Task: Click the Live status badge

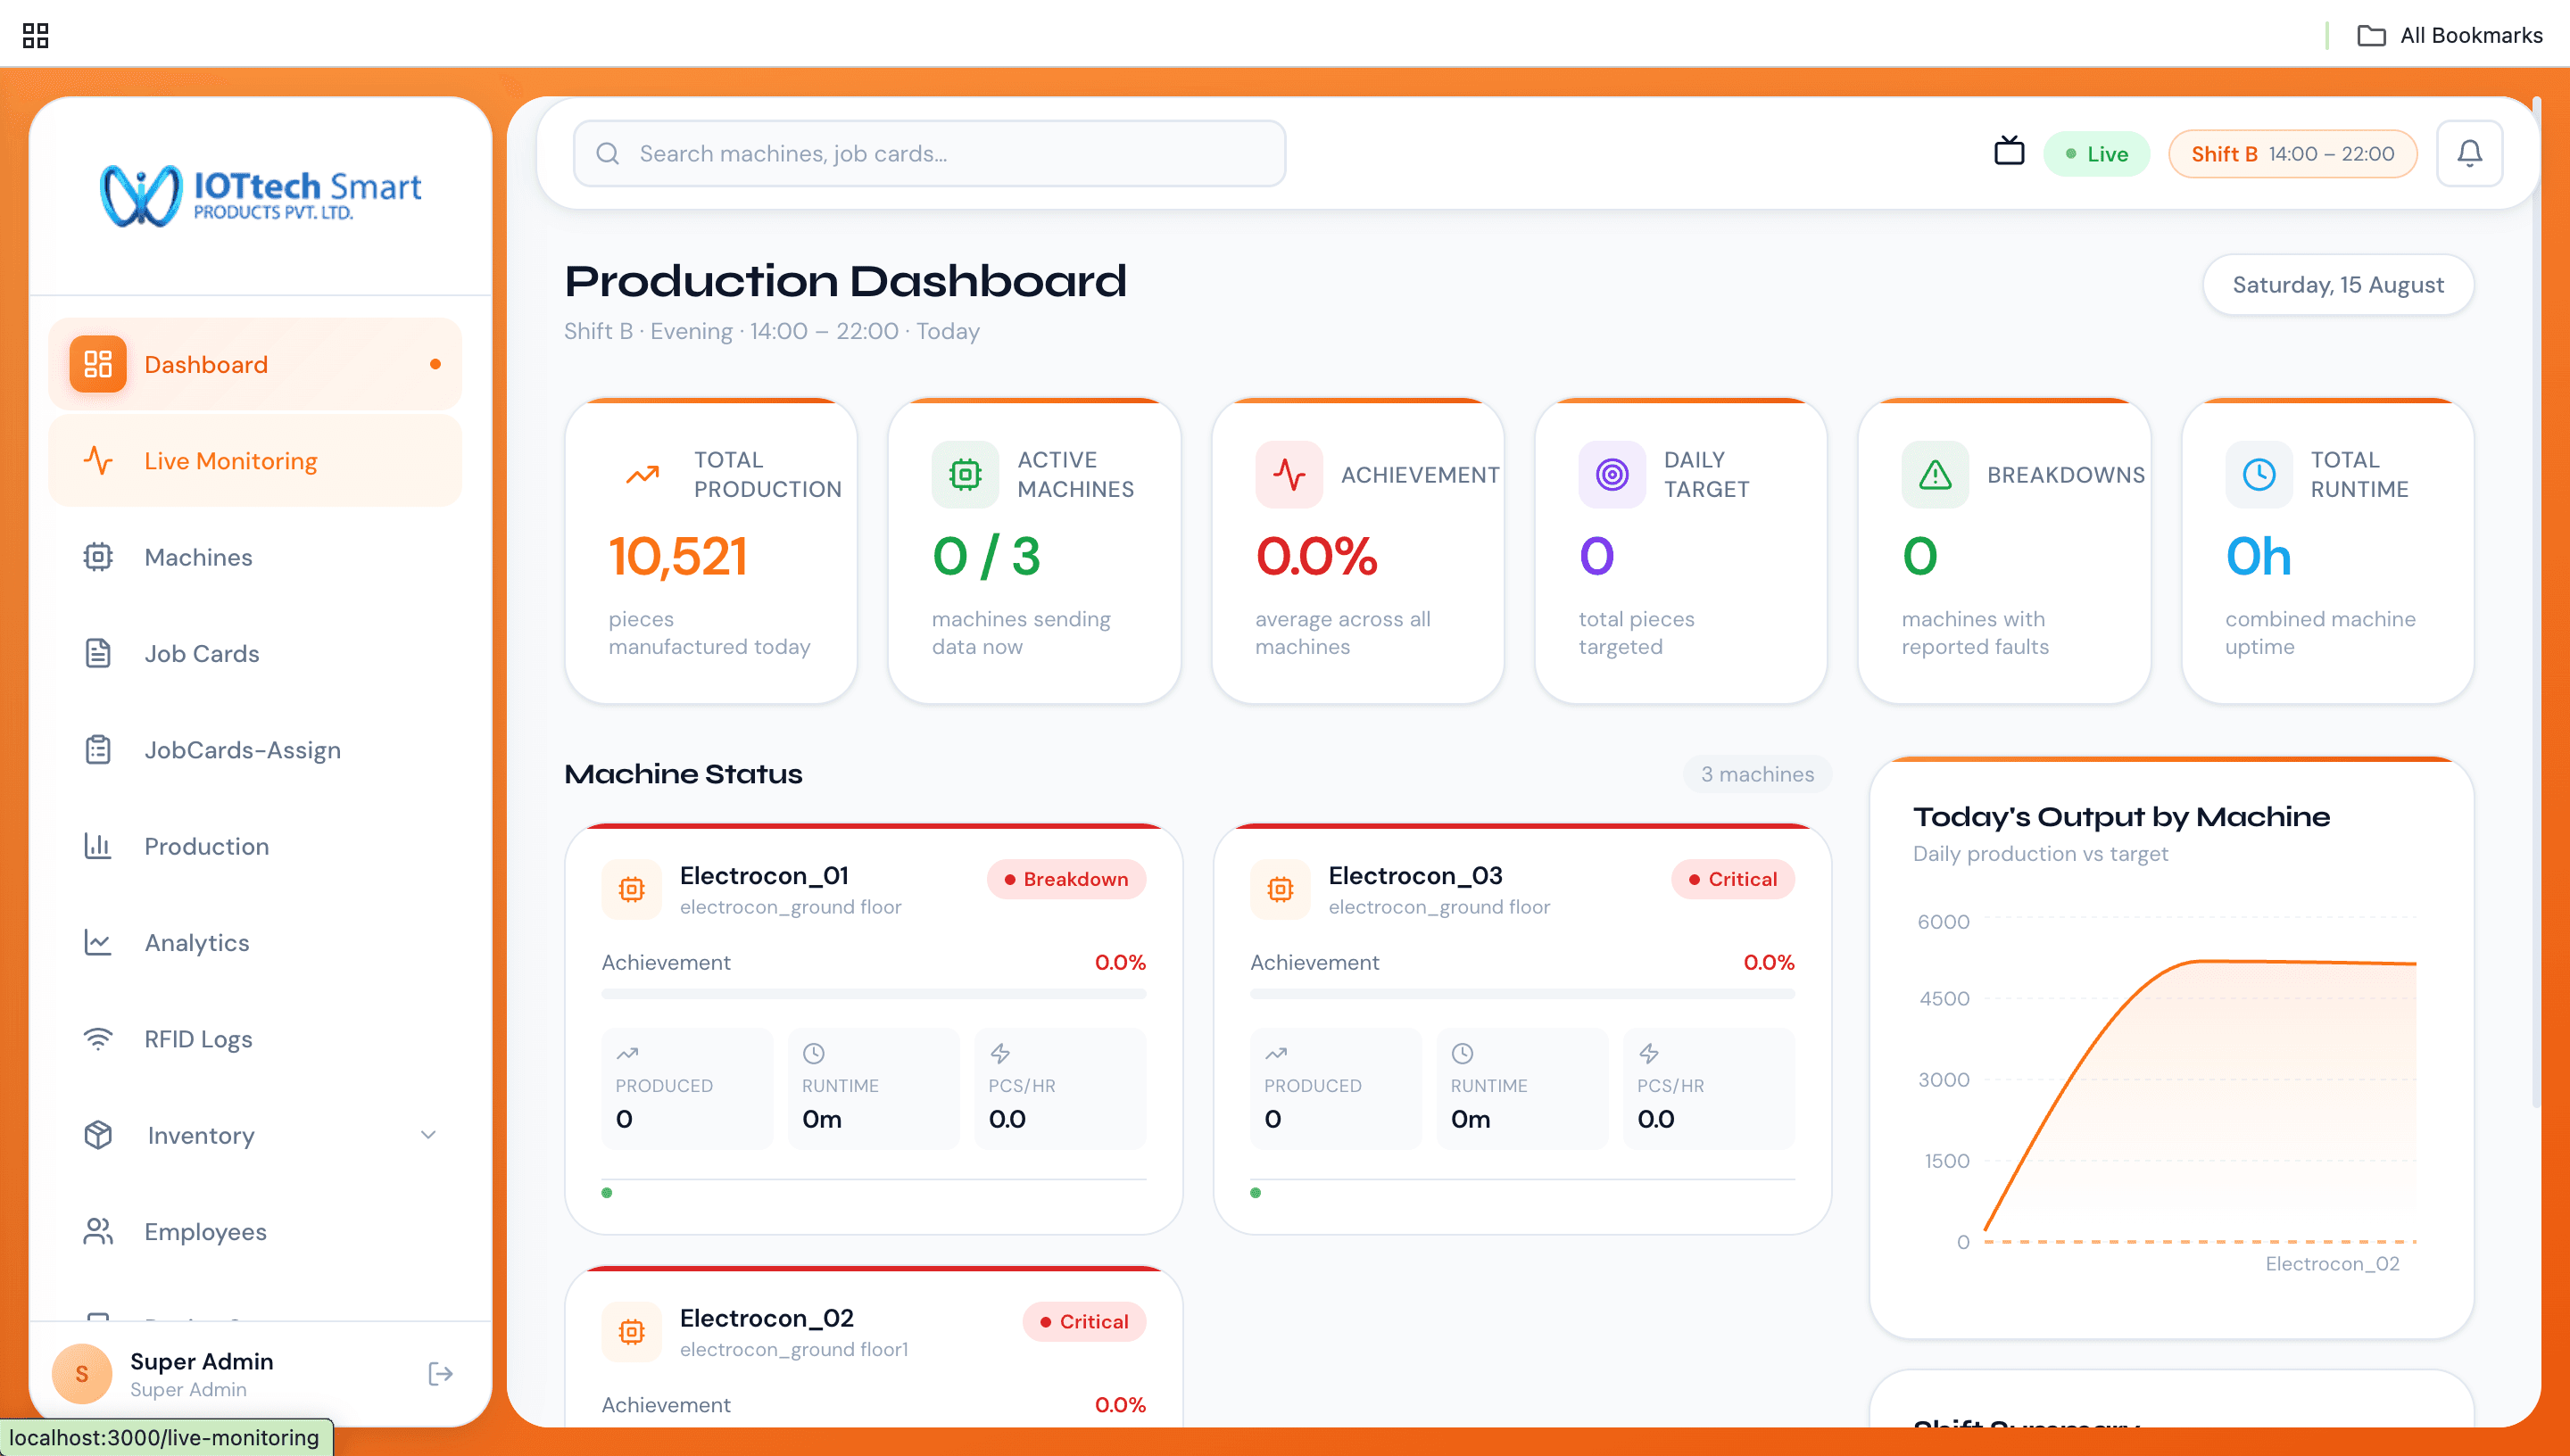Action: tap(2096, 154)
